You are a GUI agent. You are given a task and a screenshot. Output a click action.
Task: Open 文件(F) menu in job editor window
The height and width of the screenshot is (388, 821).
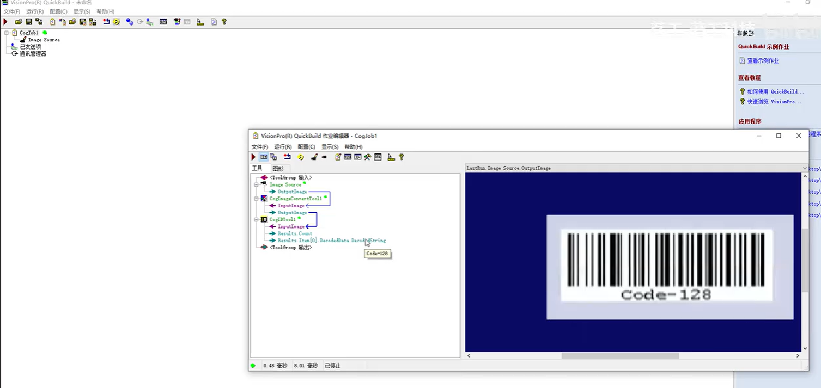[x=260, y=147]
